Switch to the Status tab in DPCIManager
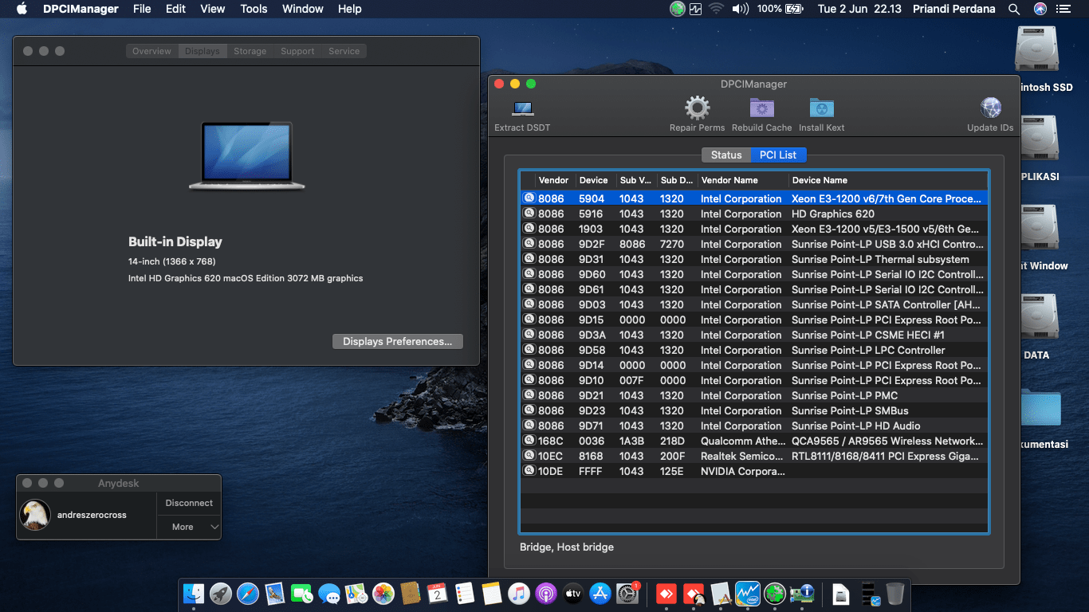The image size is (1089, 612). (x=726, y=155)
